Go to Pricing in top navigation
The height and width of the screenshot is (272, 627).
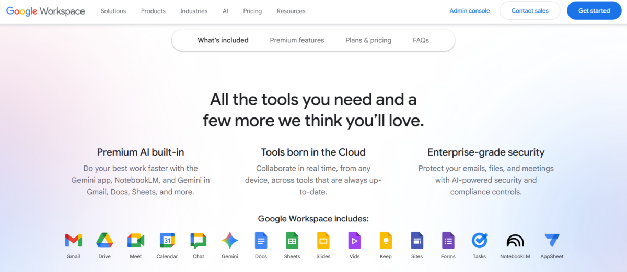(x=252, y=11)
